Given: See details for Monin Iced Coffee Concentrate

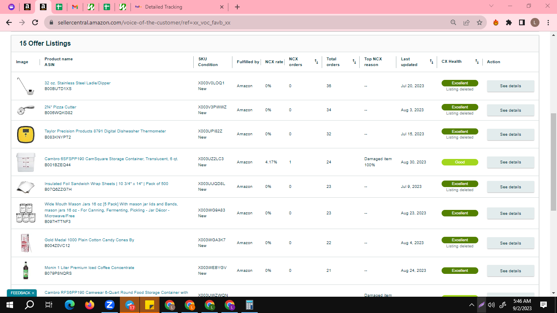Looking at the screenshot, I should point(511,271).
